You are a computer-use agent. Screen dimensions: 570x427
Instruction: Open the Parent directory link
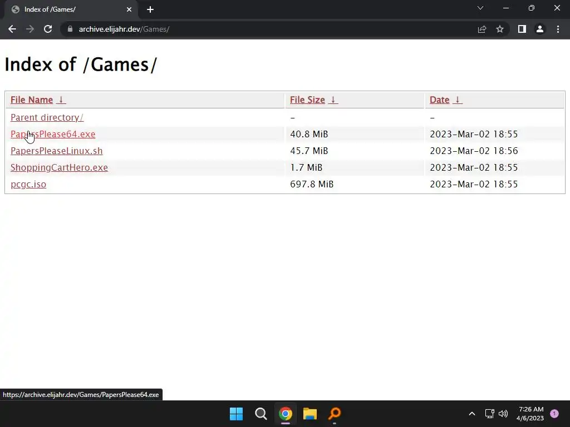coord(47,117)
